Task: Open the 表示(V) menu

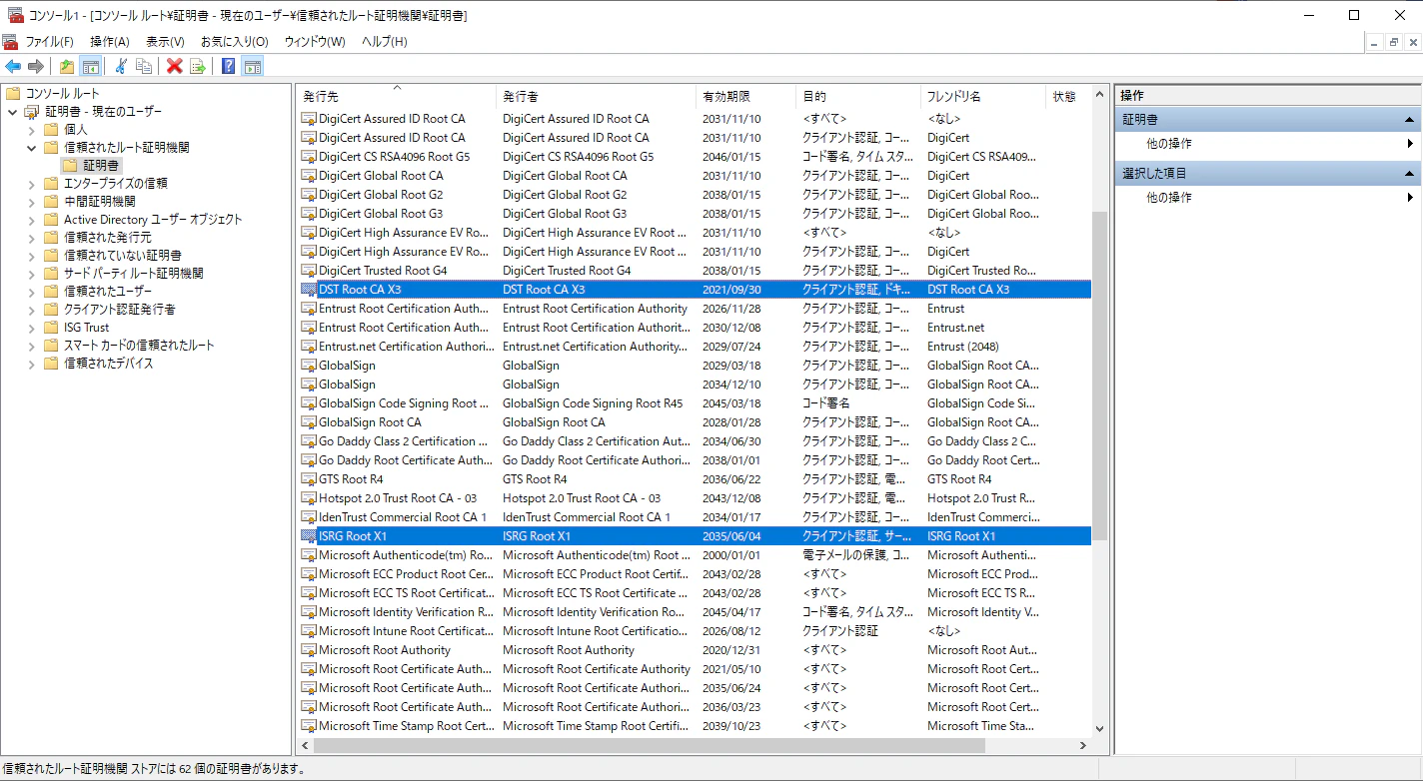Action: 165,42
